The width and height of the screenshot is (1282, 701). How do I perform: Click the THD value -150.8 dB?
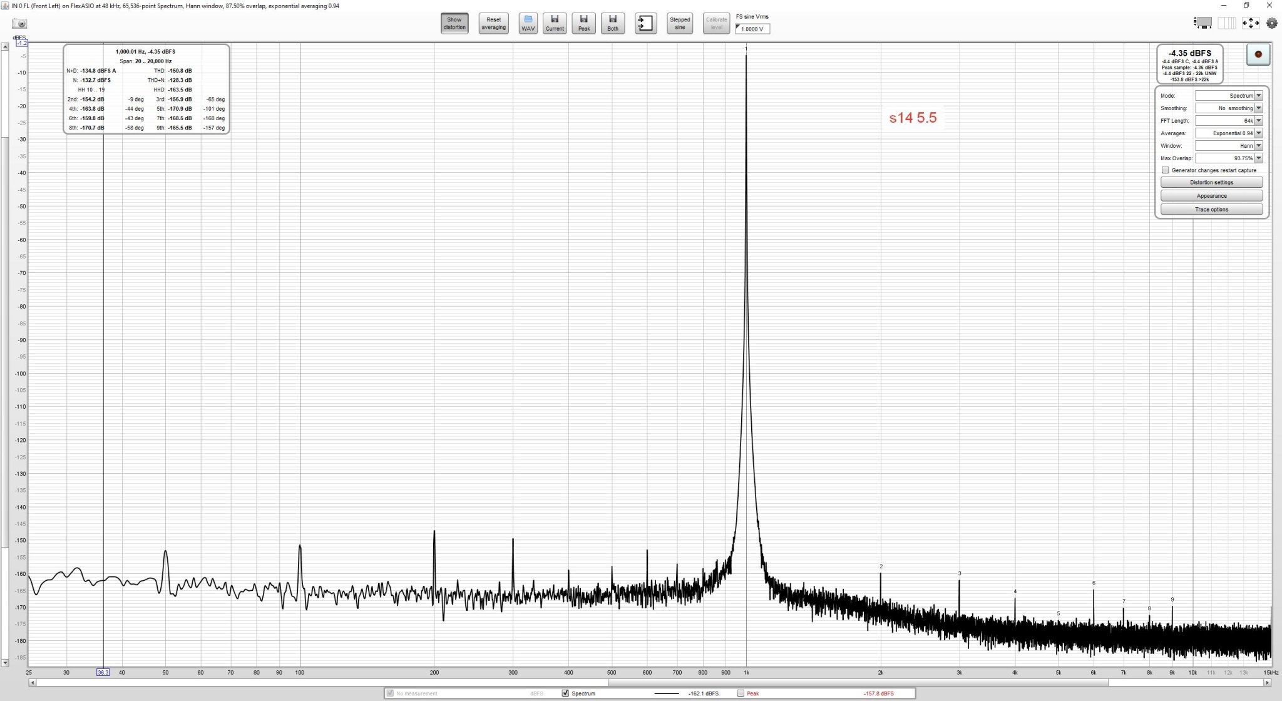[x=180, y=71]
